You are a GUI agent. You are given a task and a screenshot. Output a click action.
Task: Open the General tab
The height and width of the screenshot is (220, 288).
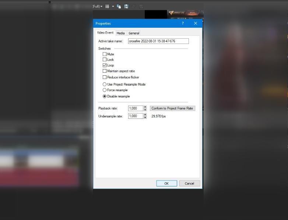tap(134, 33)
